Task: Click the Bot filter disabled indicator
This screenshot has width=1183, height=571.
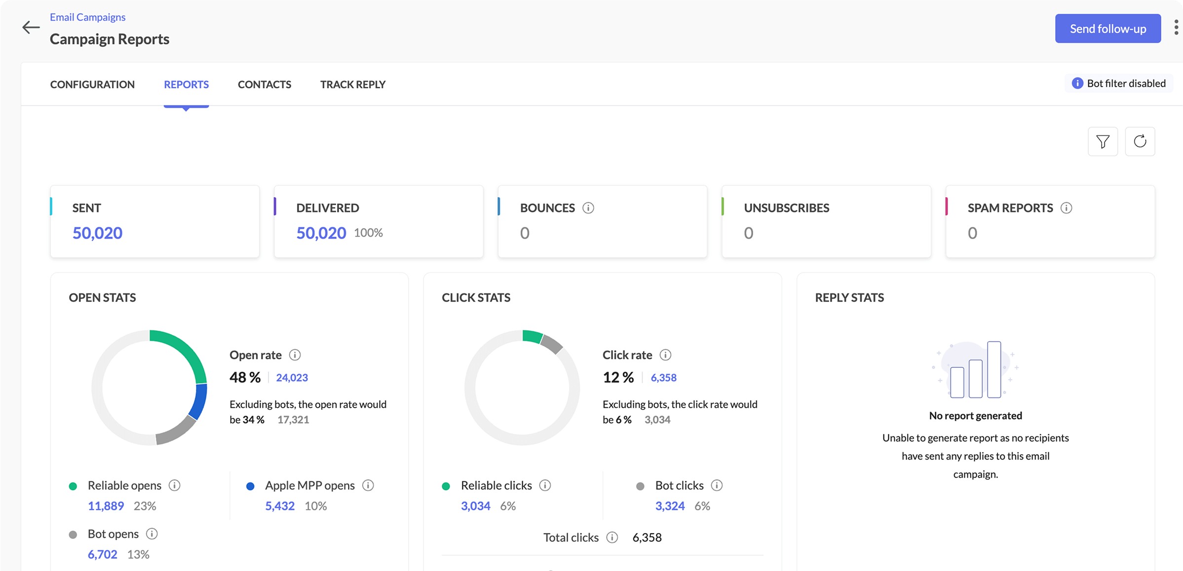Action: tap(1119, 83)
